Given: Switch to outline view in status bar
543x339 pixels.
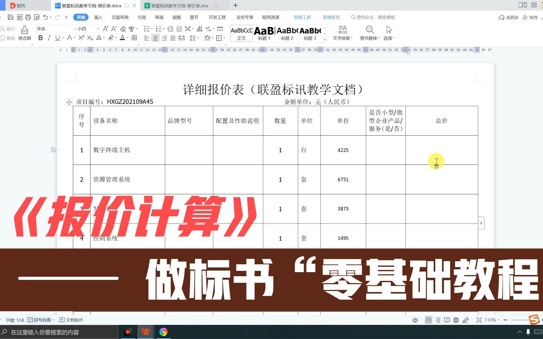Looking at the screenshot, I should point(438,320).
